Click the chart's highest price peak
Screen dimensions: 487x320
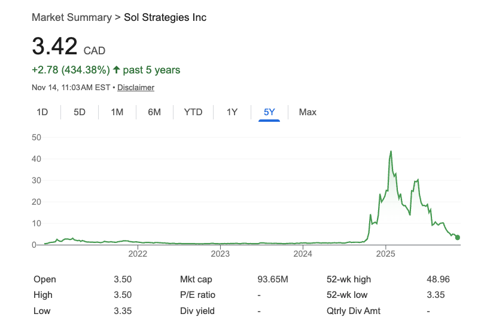tap(391, 152)
